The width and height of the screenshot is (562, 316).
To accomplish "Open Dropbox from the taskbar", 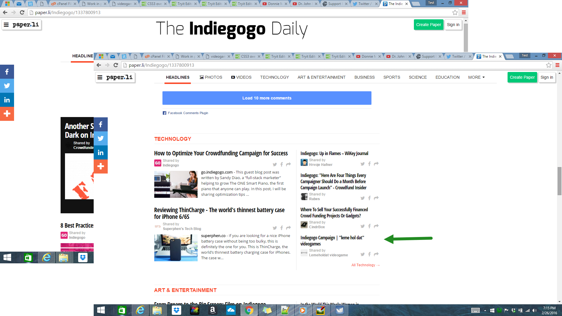I will click(177, 310).
